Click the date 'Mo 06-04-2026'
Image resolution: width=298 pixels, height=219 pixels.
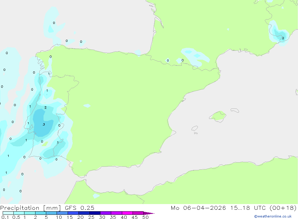coord(198,208)
